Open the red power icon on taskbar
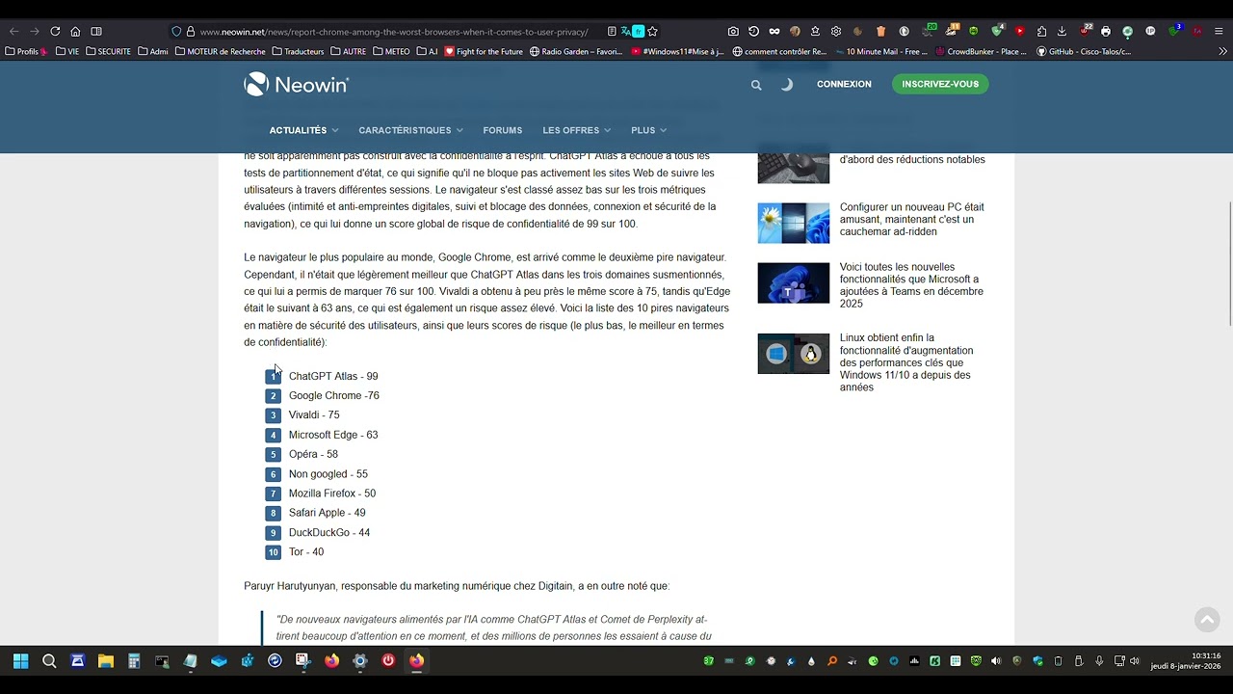This screenshot has height=694, width=1233. click(x=388, y=660)
